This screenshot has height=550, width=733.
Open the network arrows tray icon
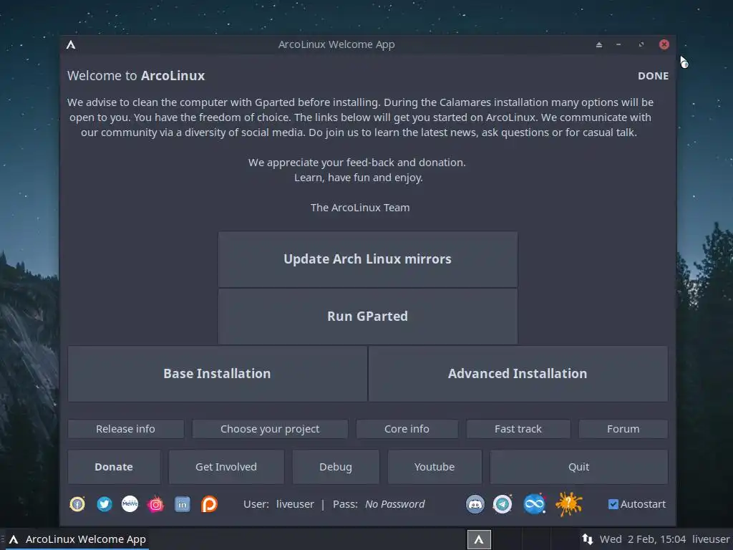point(588,539)
